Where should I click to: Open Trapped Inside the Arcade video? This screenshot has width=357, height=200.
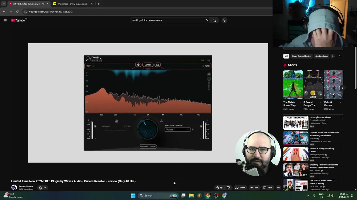(296, 138)
